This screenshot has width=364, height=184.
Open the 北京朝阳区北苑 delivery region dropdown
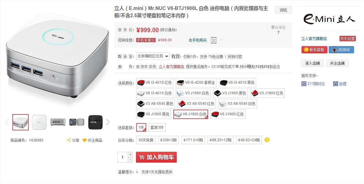click(x=153, y=56)
